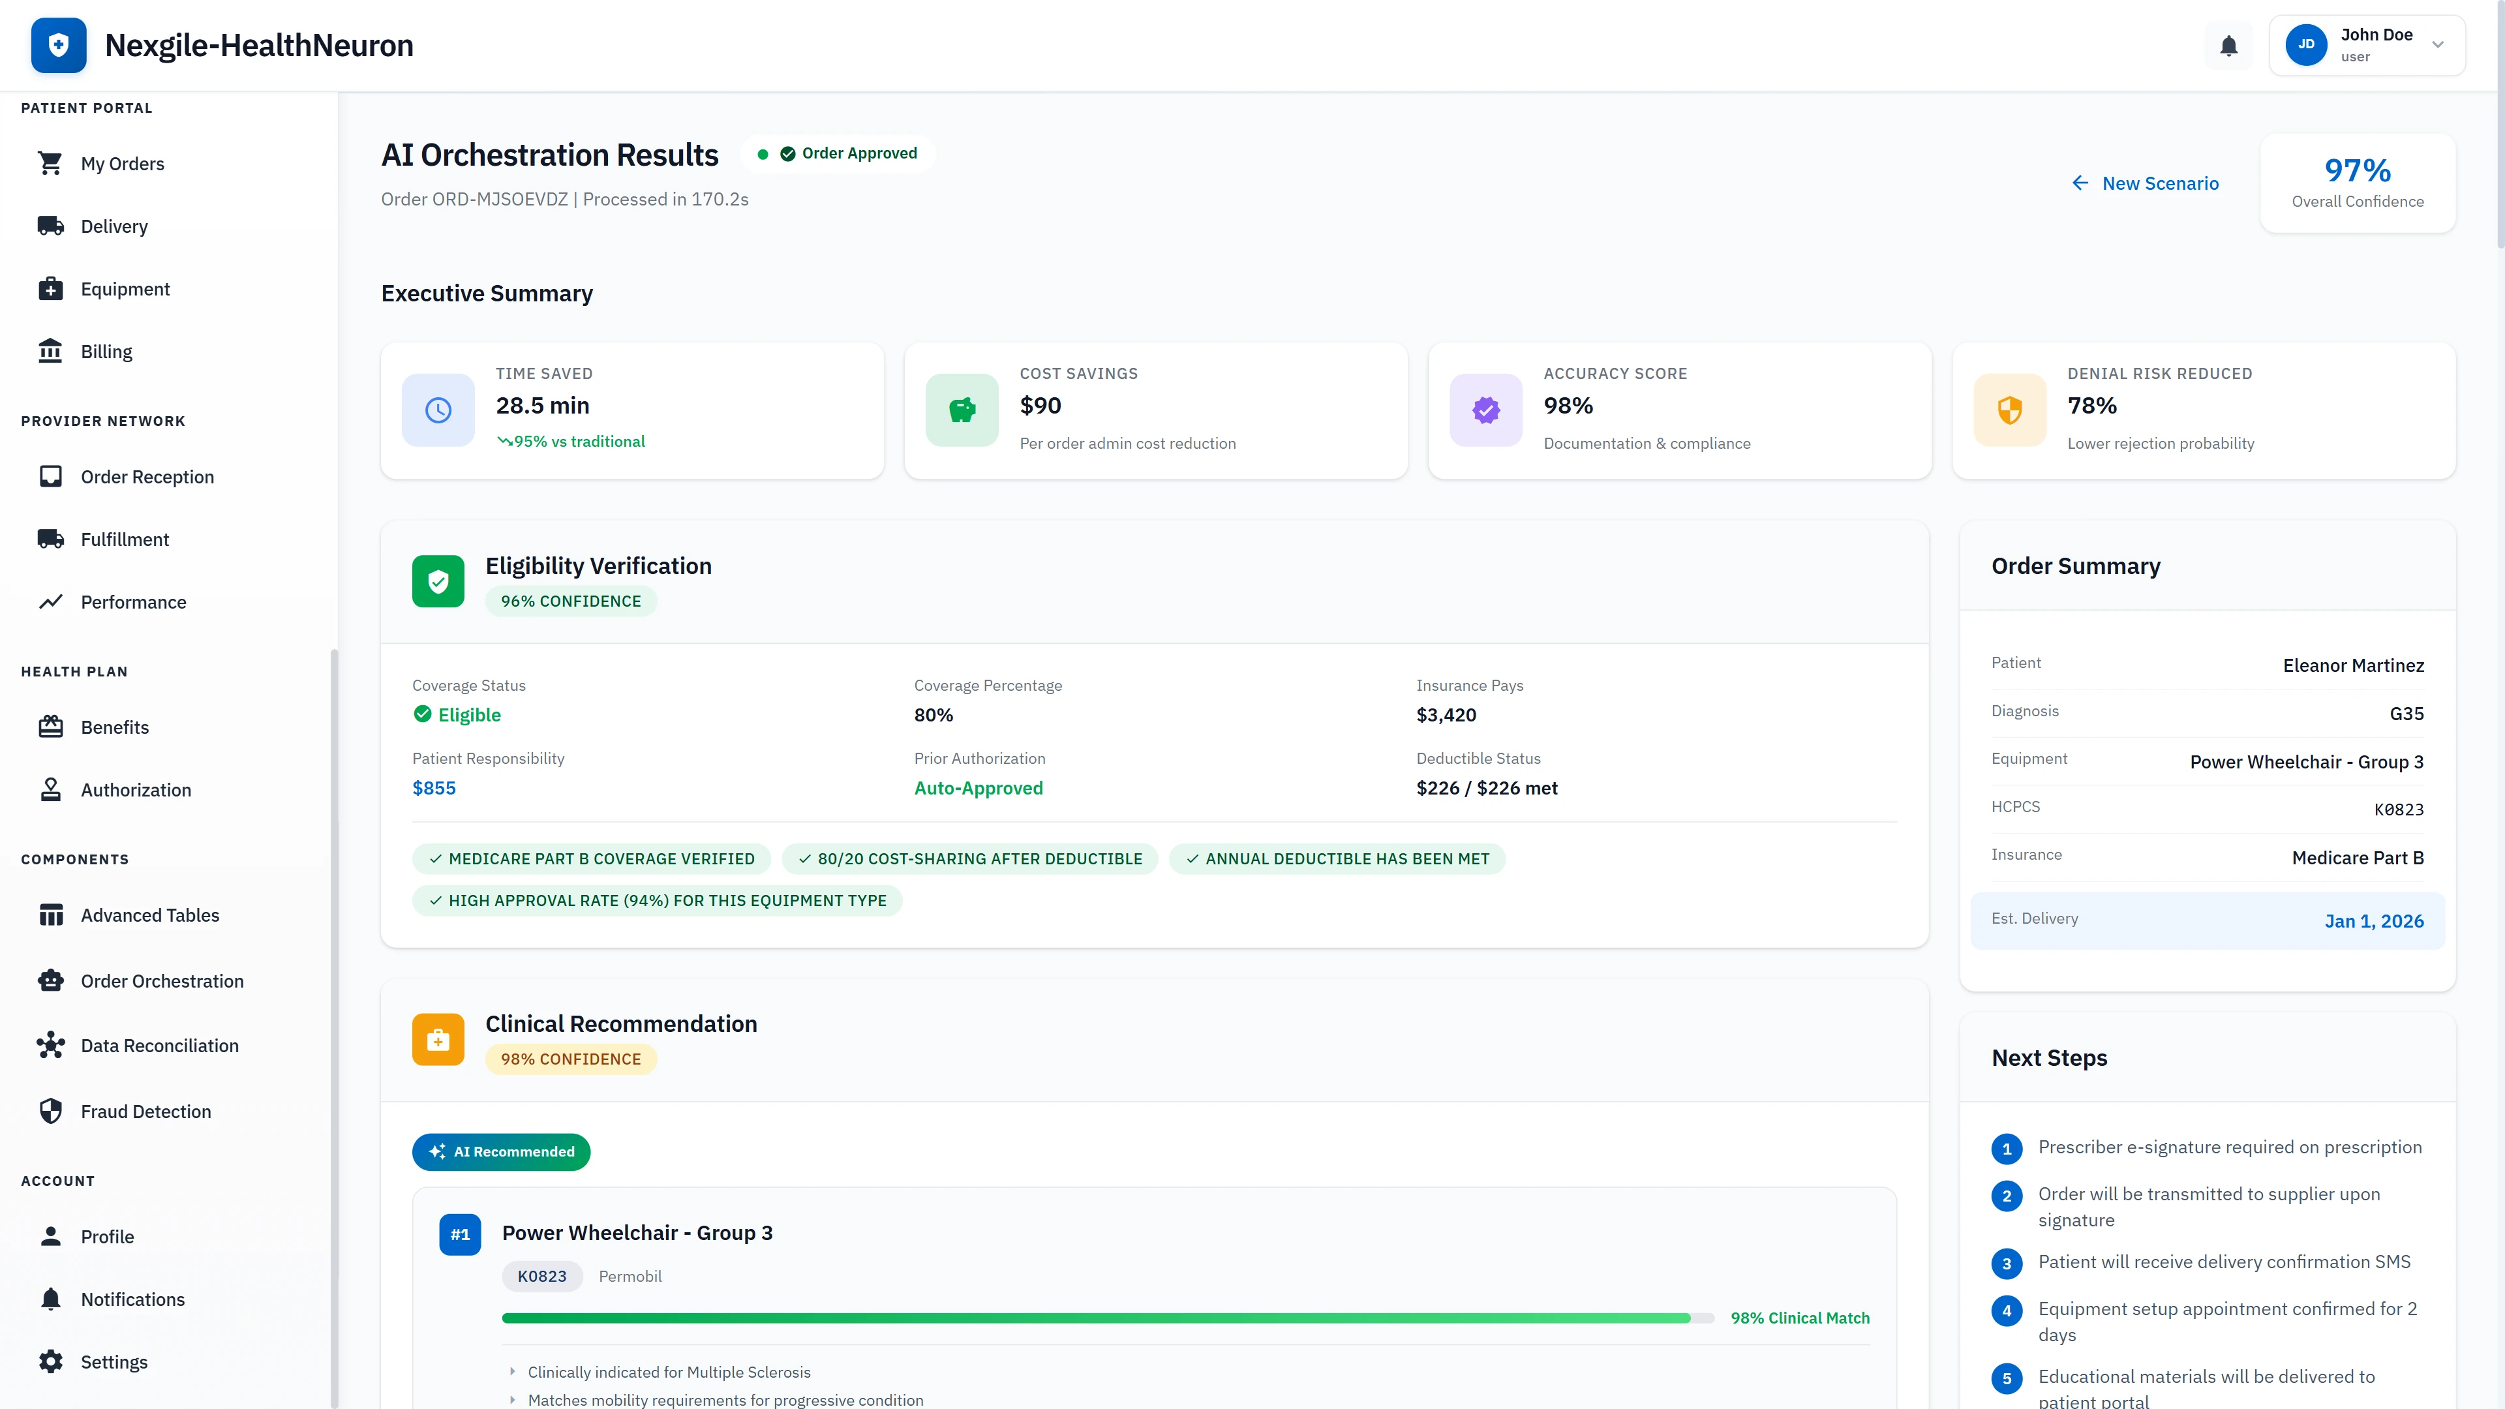Viewport: 2505px width, 1409px height.
Task: Click the AI Recommended button
Action: pyautogui.click(x=501, y=1151)
